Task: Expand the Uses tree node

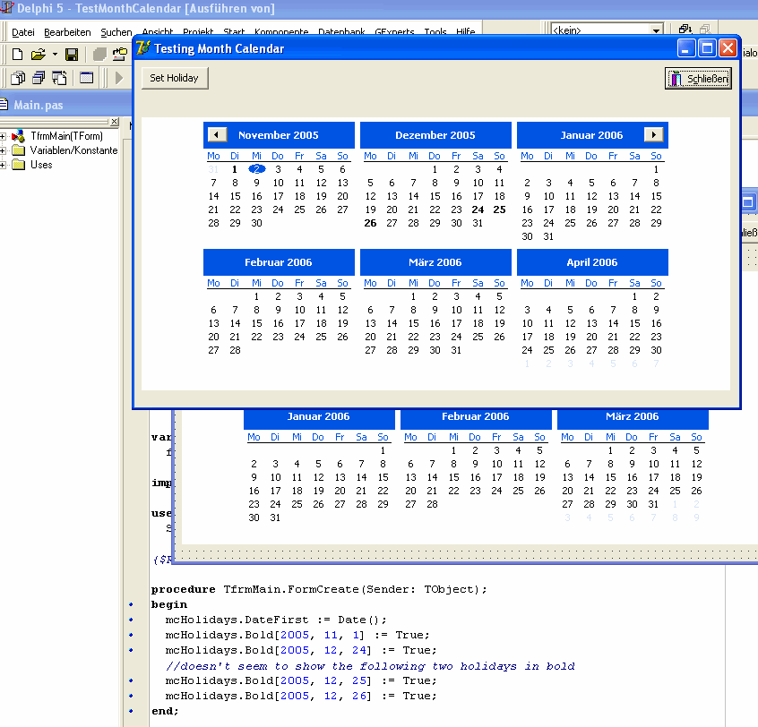Action: [x=4, y=165]
